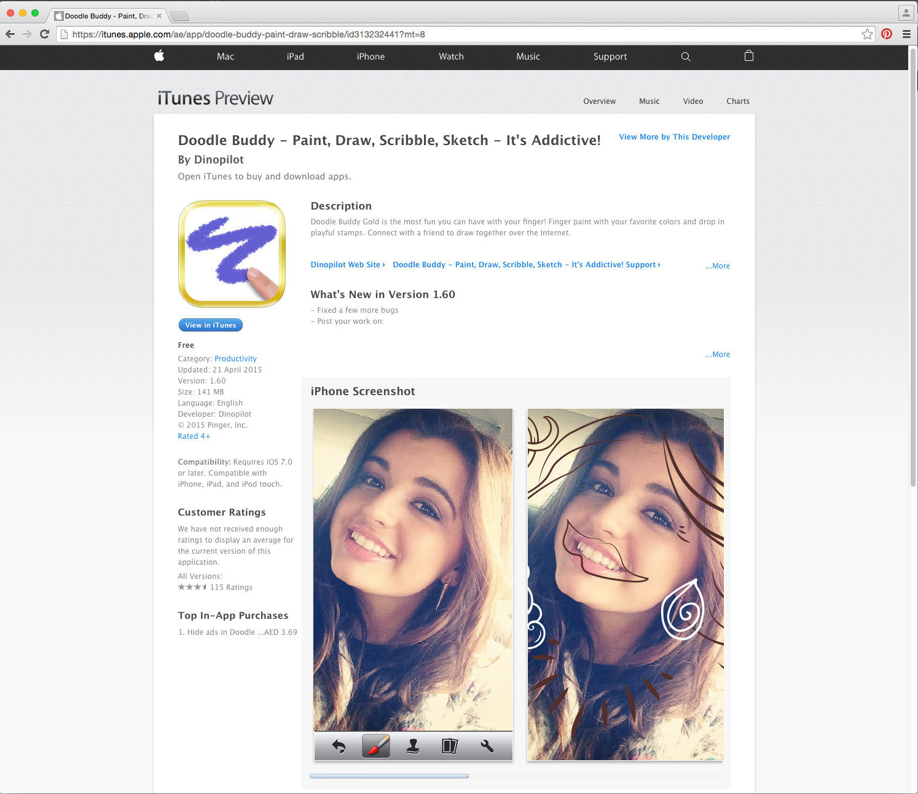Click the Apple logo in navigation bar
The image size is (918, 794).
point(159,56)
